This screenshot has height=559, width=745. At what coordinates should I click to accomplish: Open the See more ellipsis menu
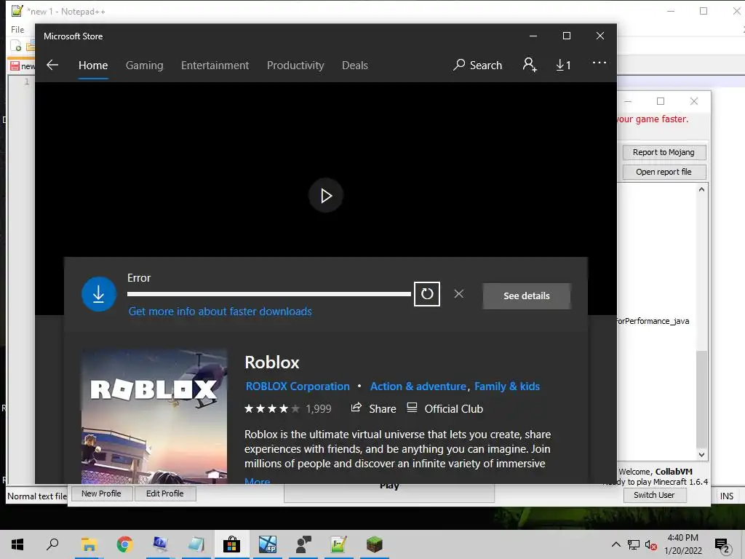599,63
